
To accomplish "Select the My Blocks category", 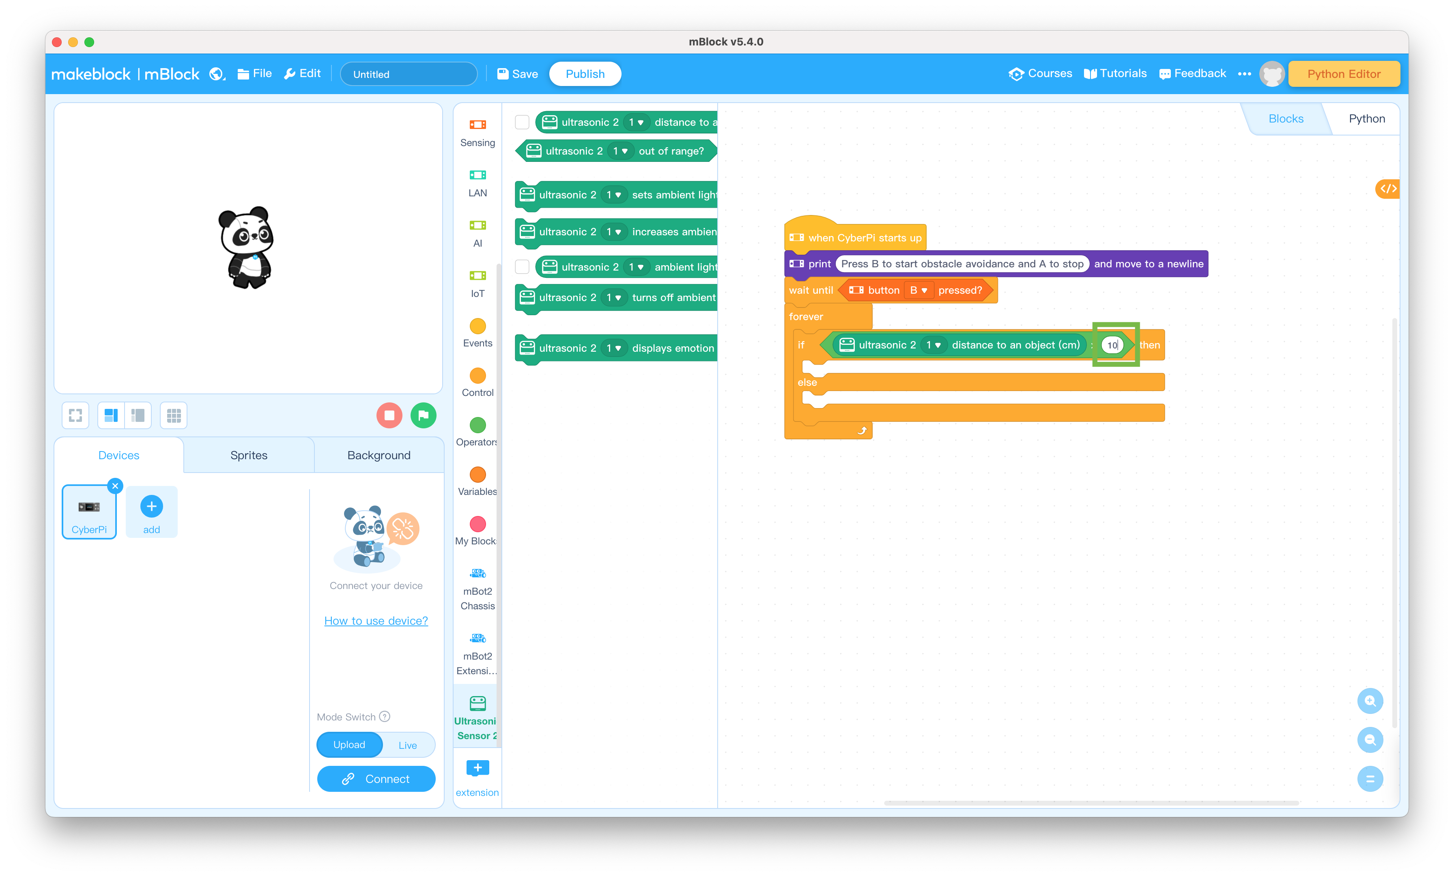I will pyautogui.click(x=477, y=531).
